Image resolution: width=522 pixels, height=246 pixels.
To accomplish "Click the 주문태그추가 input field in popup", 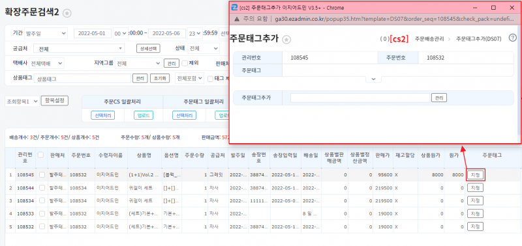I will 360,98.
